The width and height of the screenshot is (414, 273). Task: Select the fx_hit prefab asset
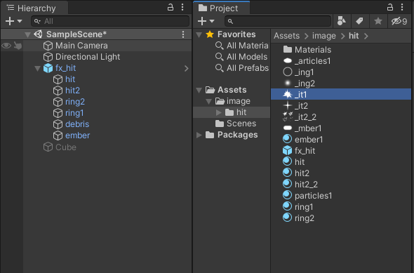click(305, 151)
